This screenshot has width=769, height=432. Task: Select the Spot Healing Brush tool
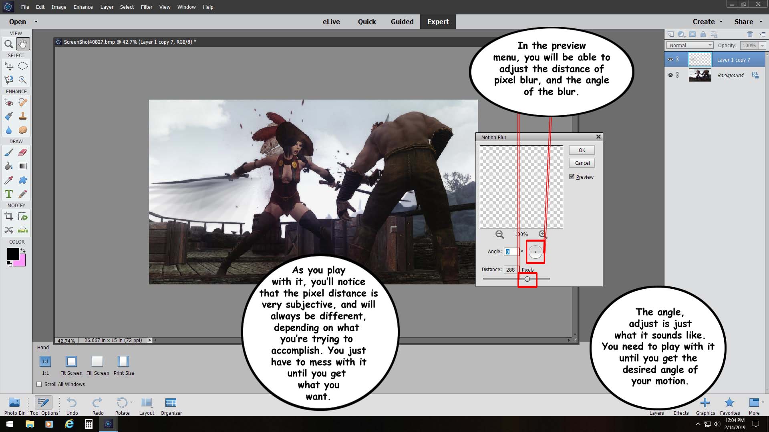tap(23, 102)
